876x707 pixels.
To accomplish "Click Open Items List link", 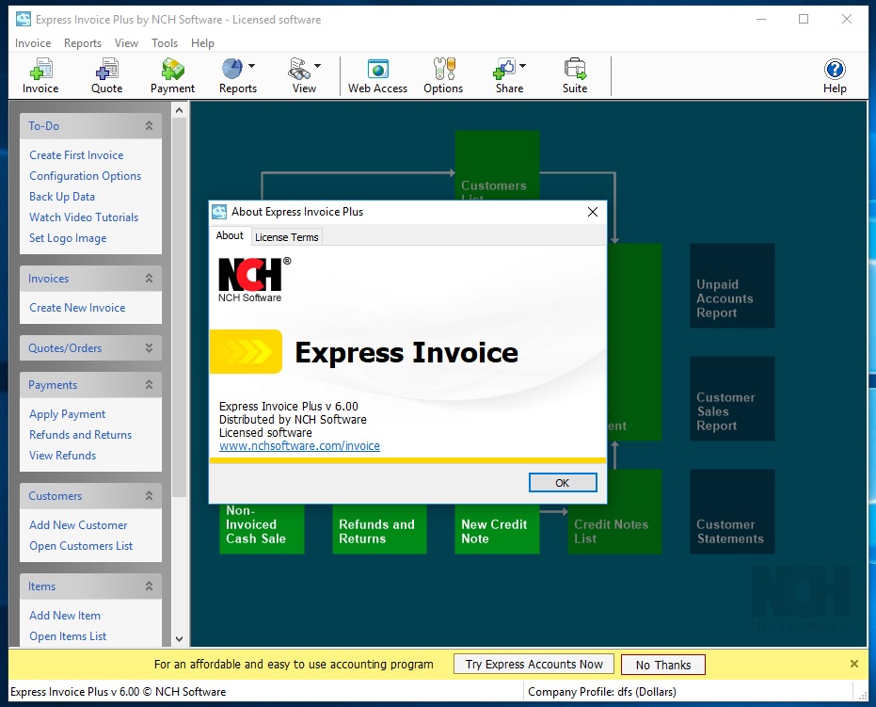I will coord(68,636).
